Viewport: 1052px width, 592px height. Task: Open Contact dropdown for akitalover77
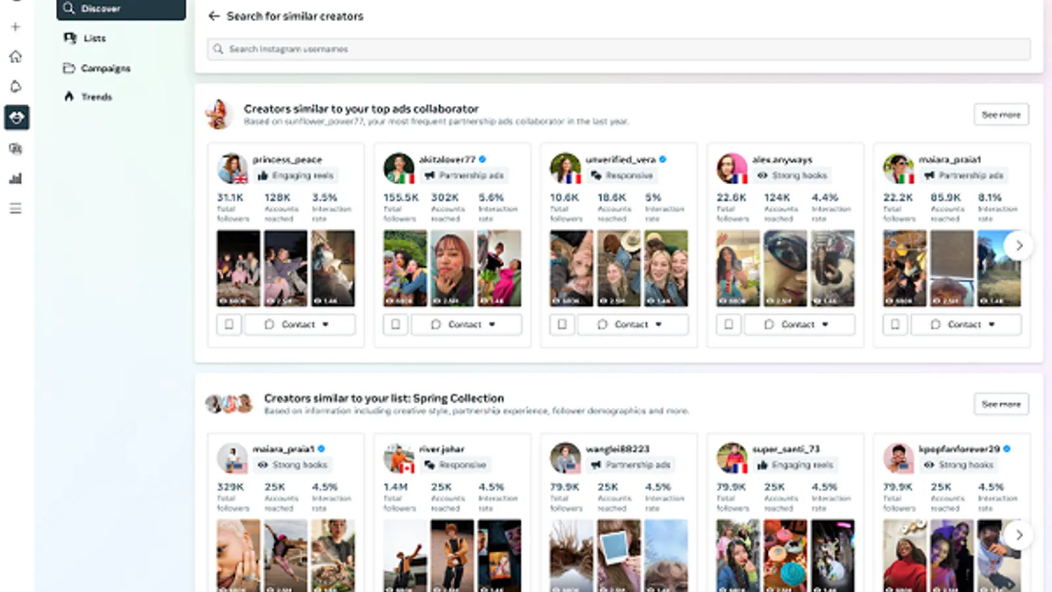pos(466,324)
